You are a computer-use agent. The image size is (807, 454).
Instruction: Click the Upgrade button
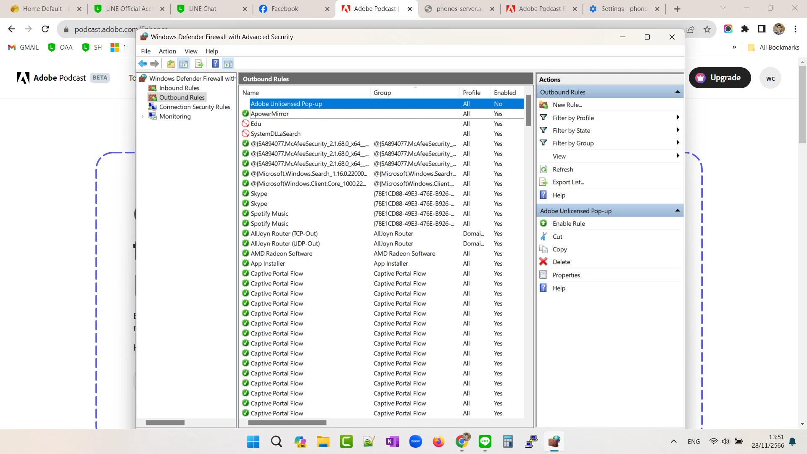pyautogui.click(x=720, y=78)
